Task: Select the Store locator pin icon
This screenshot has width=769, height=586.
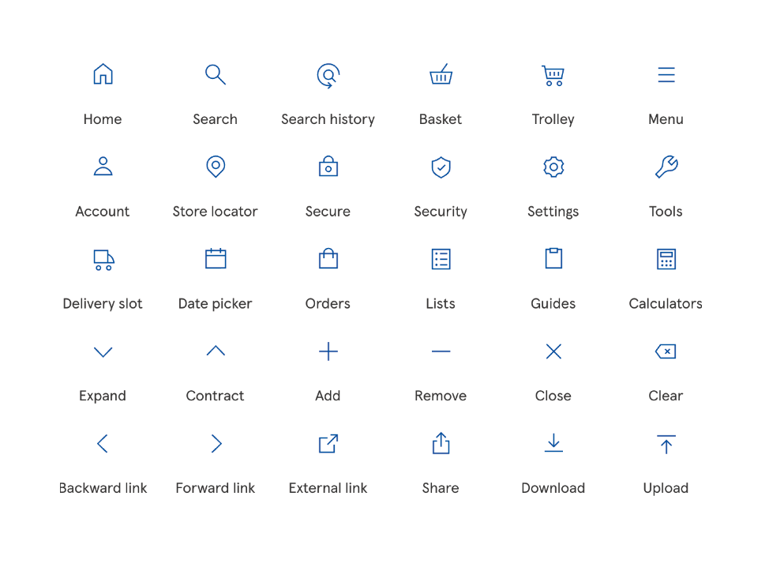Action: point(216,167)
